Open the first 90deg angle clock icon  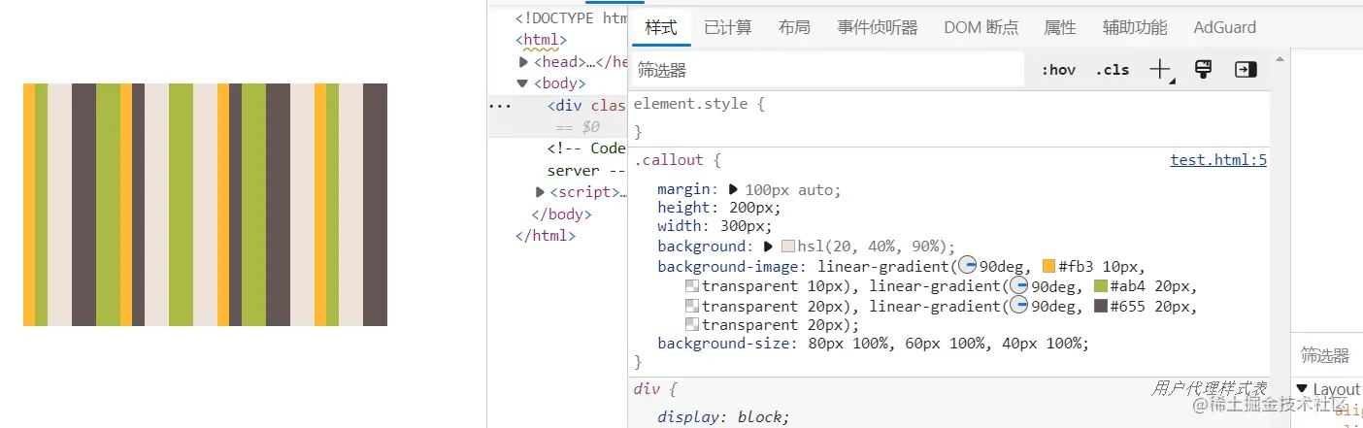967,266
